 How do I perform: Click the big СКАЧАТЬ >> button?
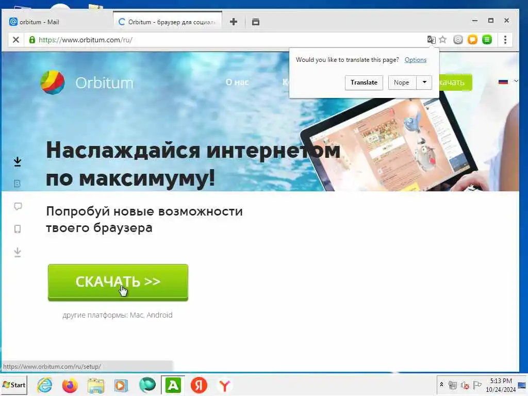click(x=118, y=282)
